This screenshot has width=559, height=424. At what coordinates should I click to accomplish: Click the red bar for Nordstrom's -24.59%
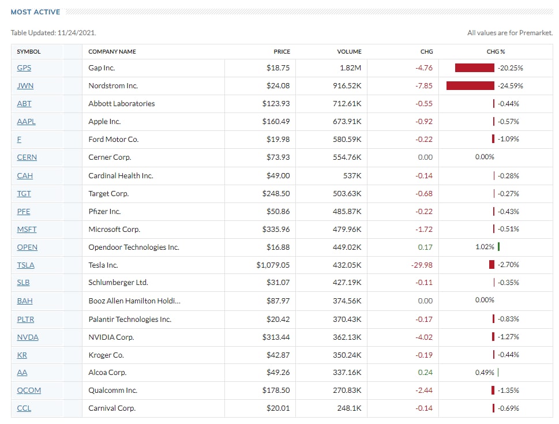click(x=470, y=85)
